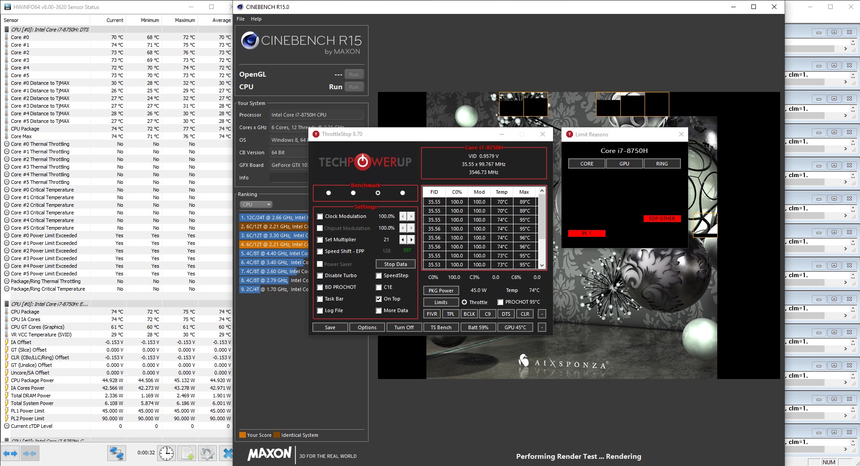The height and width of the screenshot is (466, 860).
Task: Open the Help menu in Cinebench
Action: point(256,19)
